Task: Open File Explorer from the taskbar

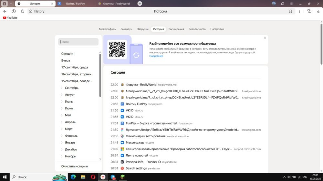Action: click(83, 177)
